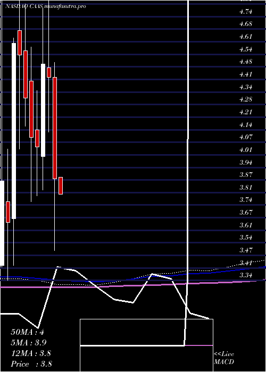Click the 3.34 price axis label
The height and width of the screenshot is (372, 266).
246,275
